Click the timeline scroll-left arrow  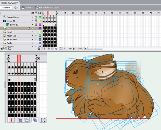click(x=86, y=49)
